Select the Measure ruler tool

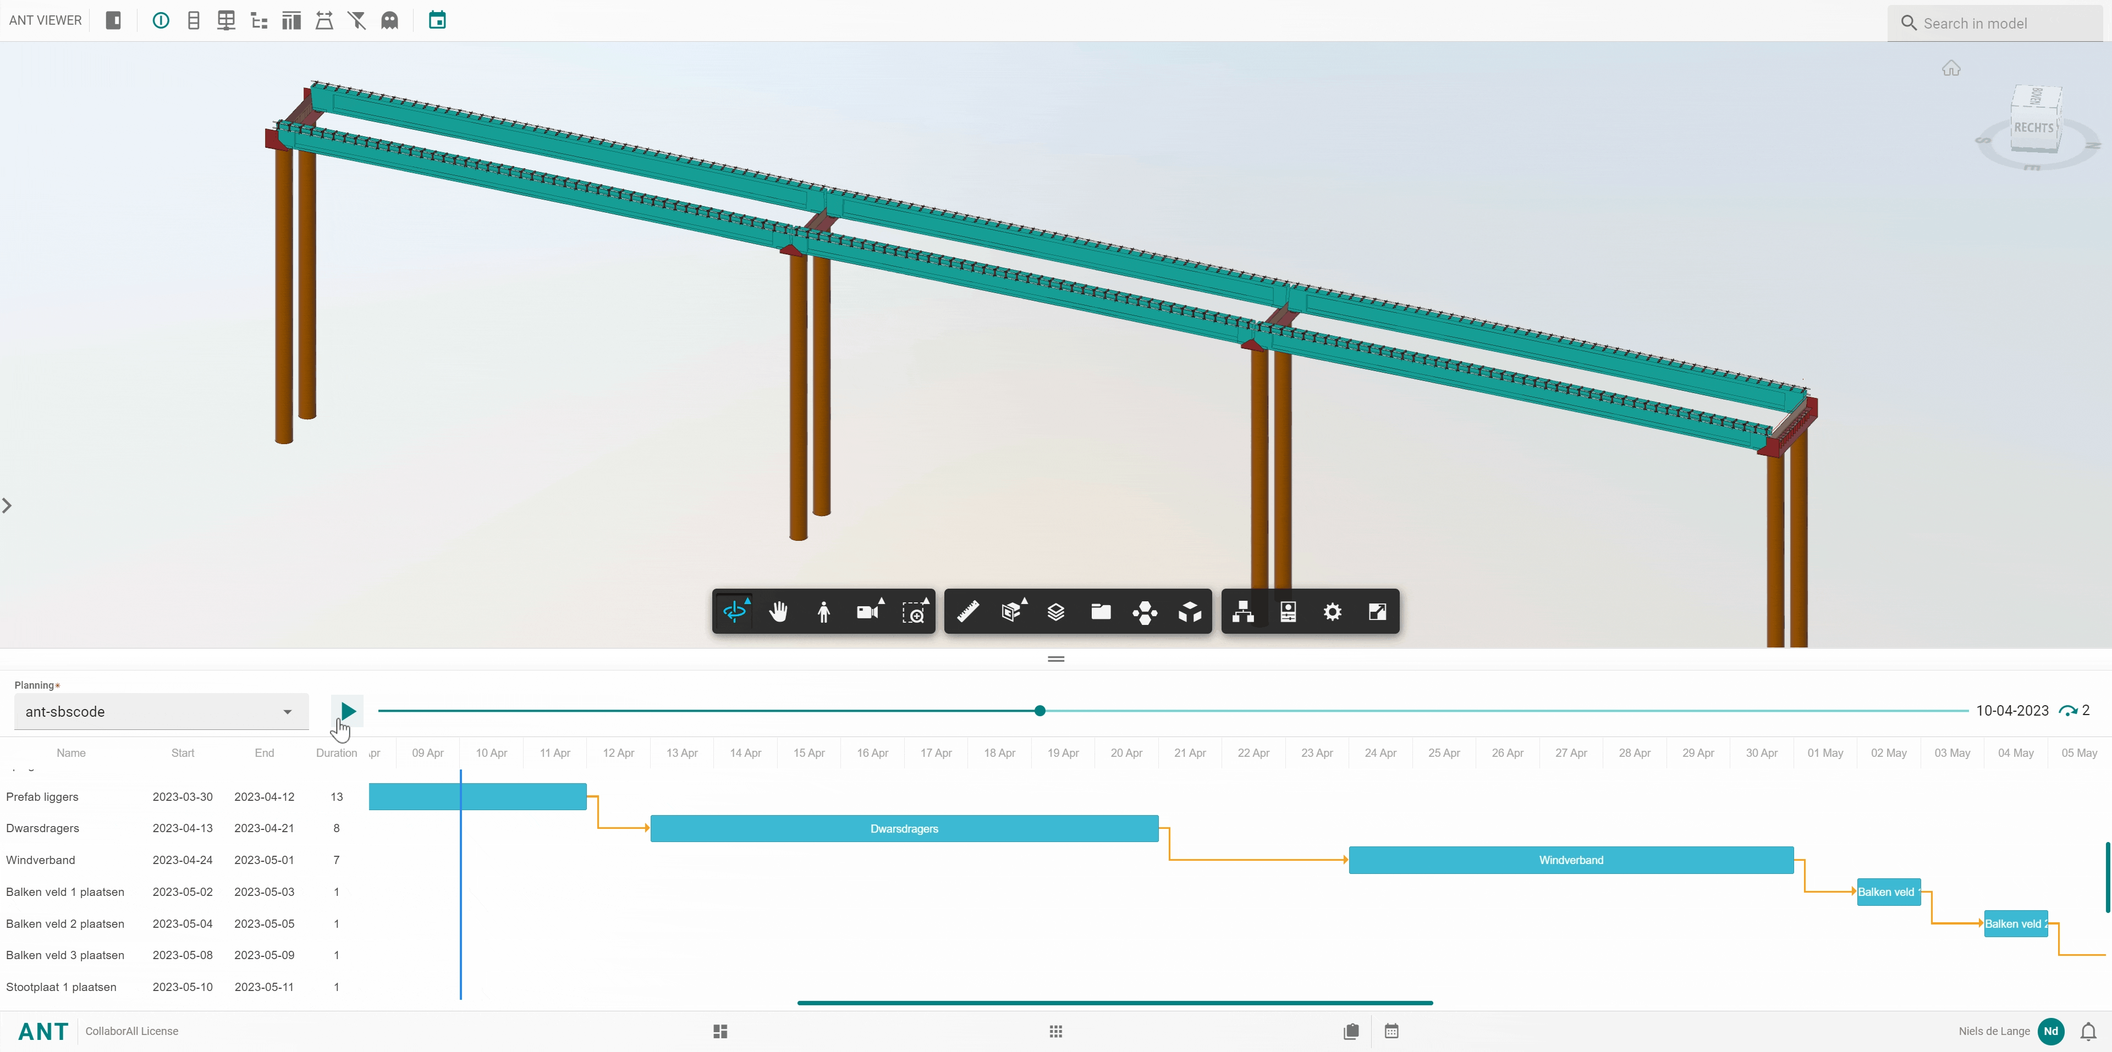pyautogui.click(x=967, y=611)
